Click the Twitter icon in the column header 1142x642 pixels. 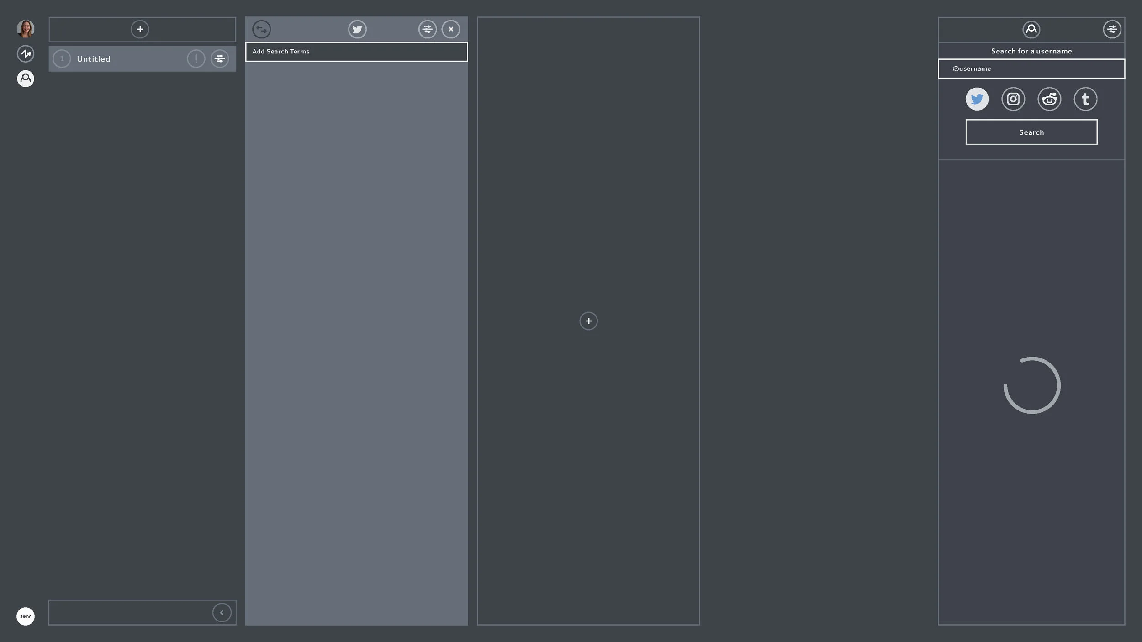point(357,29)
